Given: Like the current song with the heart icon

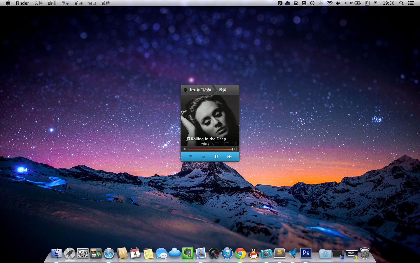Looking at the screenshot, I should coord(190,157).
